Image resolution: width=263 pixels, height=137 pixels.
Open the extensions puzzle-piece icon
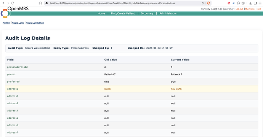[x=238, y=3]
